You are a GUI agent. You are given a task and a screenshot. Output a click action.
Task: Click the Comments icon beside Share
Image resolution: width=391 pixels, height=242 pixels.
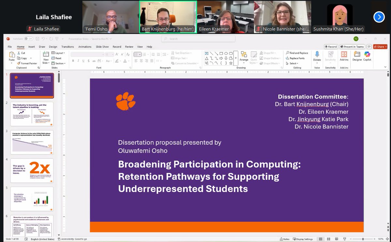tap(369, 47)
